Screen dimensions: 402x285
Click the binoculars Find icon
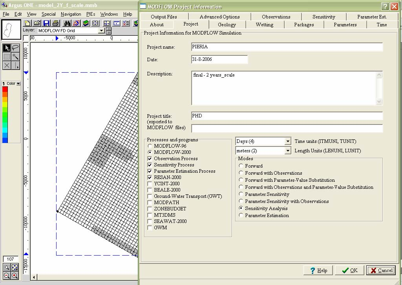pos(67,23)
